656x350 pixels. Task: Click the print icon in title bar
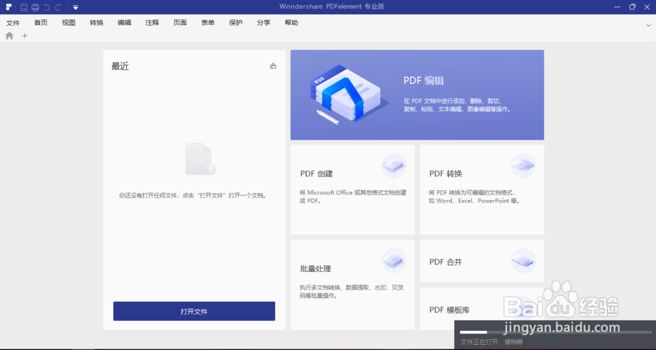(x=35, y=7)
